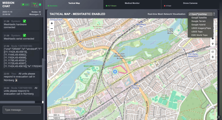Click the green checkmark on hardware connected message

25,21
